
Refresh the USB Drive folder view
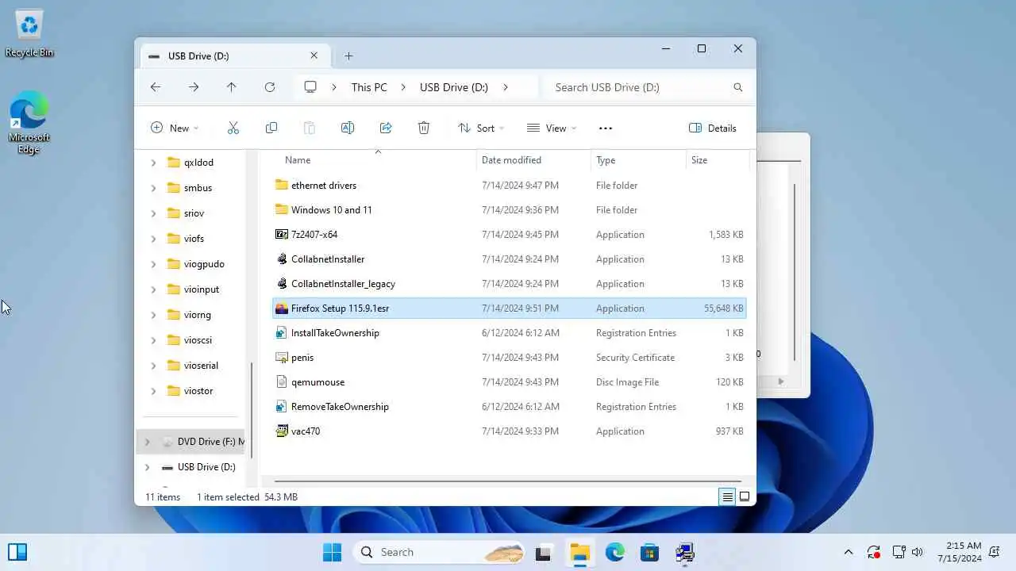(270, 87)
